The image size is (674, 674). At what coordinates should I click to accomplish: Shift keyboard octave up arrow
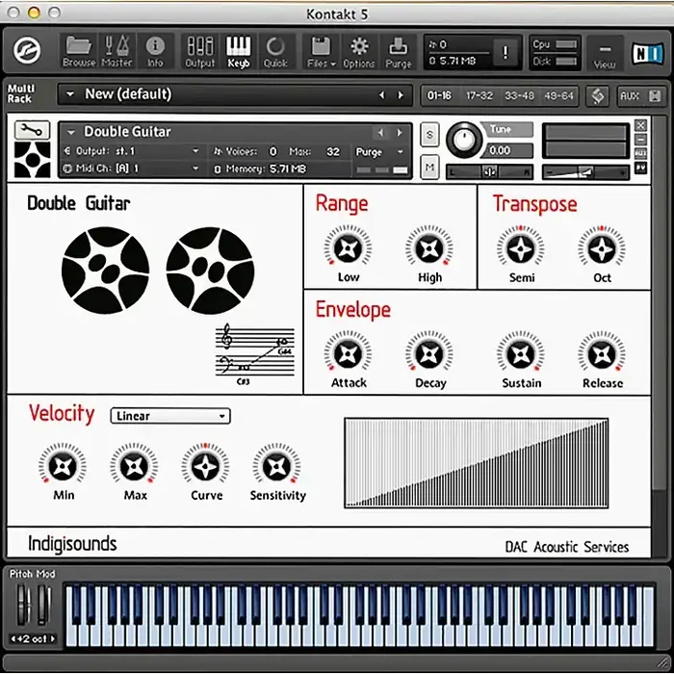tap(52, 638)
